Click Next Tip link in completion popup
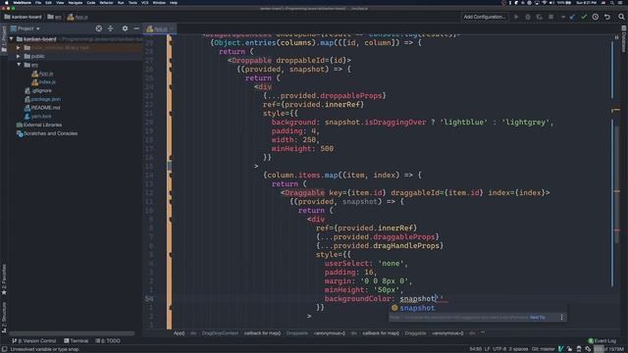 click(x=538, y=318)
